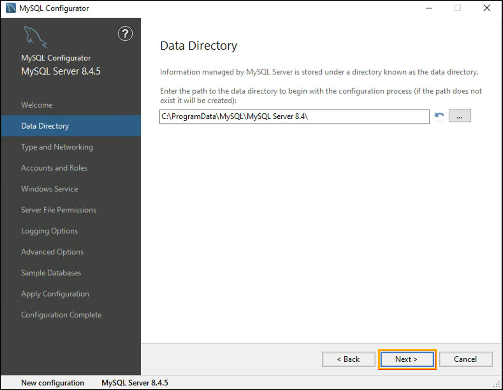
Task: Click the MySQL Configurator title bar icon
Action: [11, 8]
